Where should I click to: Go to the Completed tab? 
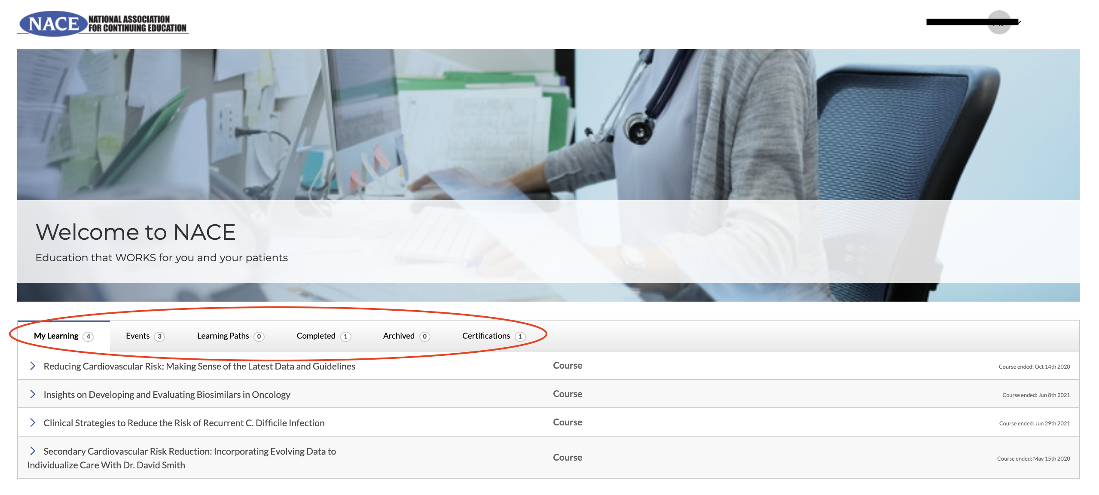click(x=316, y=336)
